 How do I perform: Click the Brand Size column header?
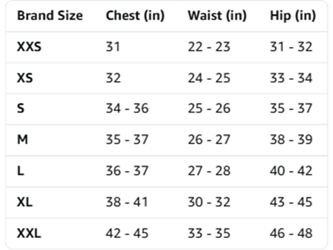click(50, 16)
